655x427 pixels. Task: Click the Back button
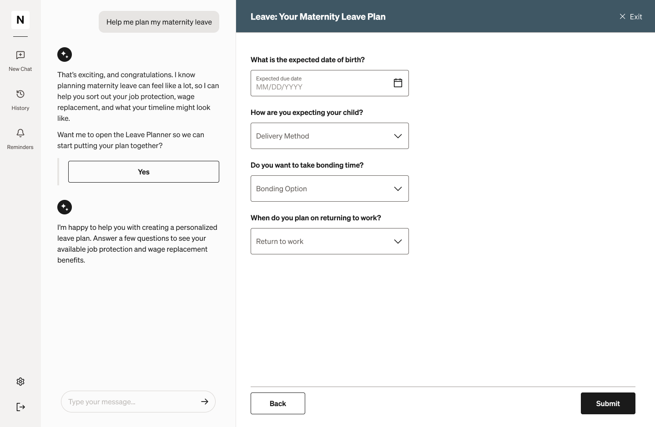[278, 403]
